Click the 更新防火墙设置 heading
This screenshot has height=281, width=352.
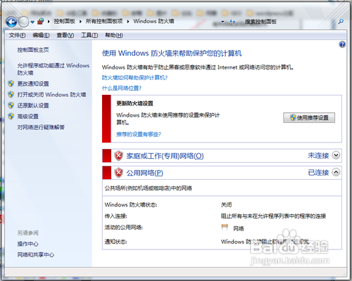[135, 103]
